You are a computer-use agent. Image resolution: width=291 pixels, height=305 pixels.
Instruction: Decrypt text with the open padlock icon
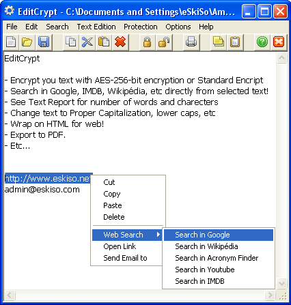pyautogui.click(x=164, y=42)
